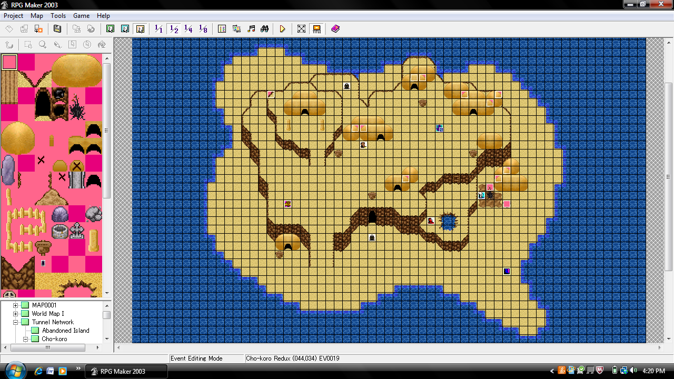This screenshot has width=674, height=379.
Task: Select the Tunnel Network map
Action: [x=53, y=322]
